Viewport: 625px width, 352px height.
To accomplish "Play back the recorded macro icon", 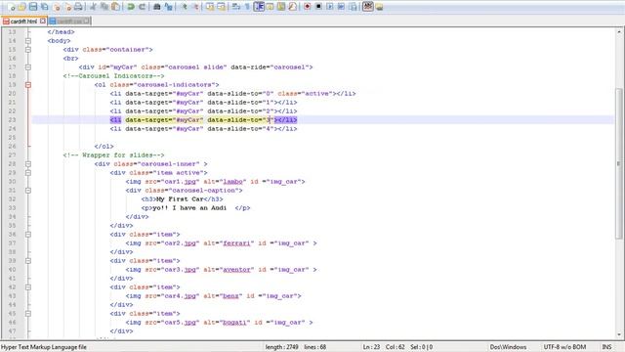I will 330,7.
